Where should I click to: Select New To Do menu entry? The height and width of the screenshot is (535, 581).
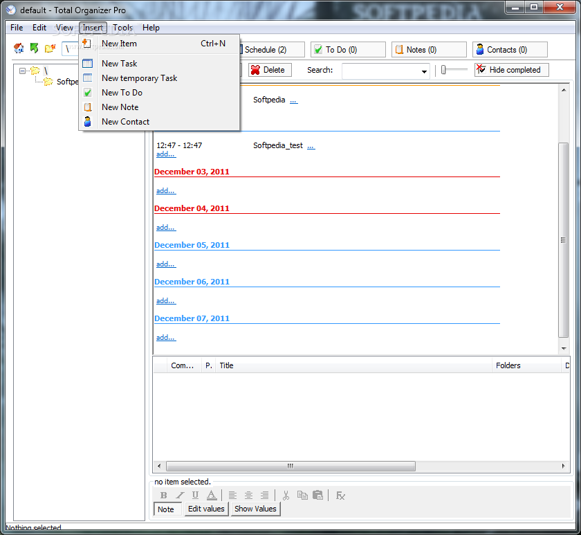coord(159,92)
